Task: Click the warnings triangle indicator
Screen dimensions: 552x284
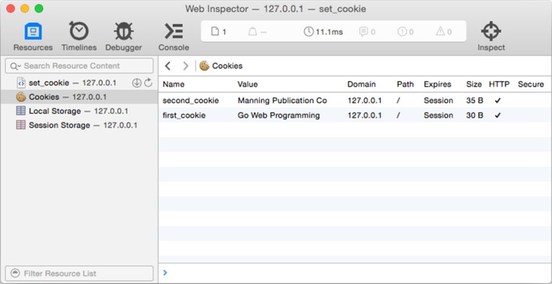Action: click(443, 32)
